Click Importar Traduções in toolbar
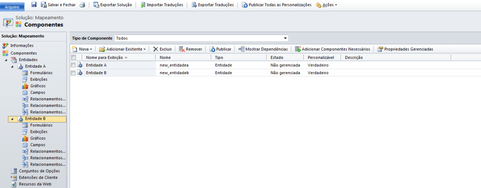Viewport: 481px width, 188px height. 163,5
